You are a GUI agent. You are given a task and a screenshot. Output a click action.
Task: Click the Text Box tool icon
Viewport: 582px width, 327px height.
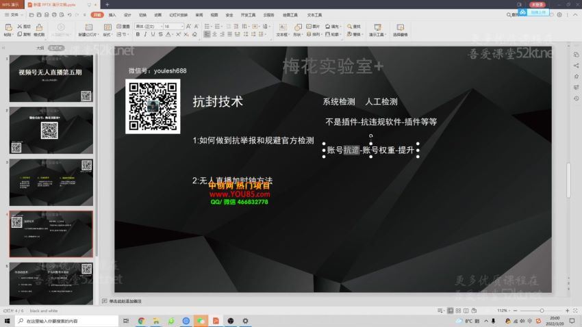(283, 27)
